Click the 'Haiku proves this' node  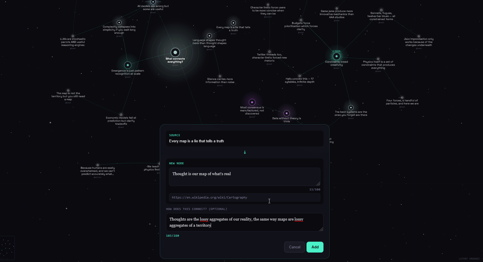click(x=300, y=76)
